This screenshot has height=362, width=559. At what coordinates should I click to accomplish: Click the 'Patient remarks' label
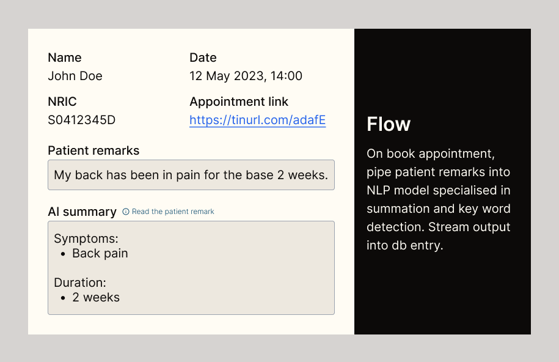pos(93,150)
